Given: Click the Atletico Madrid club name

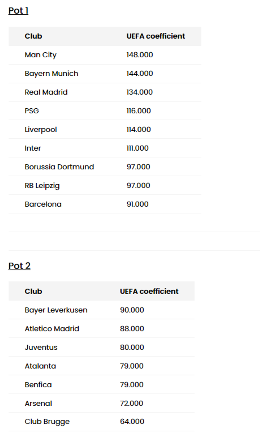Looking at the screenshot, I should pyautogui.click(x=52, y=329).
